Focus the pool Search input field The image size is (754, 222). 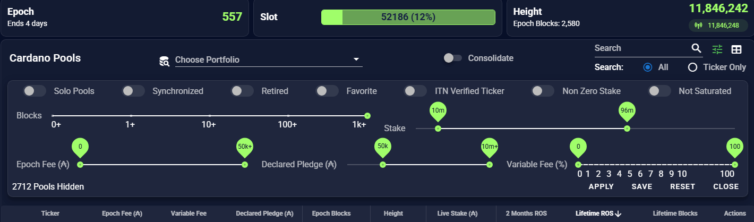641,48
